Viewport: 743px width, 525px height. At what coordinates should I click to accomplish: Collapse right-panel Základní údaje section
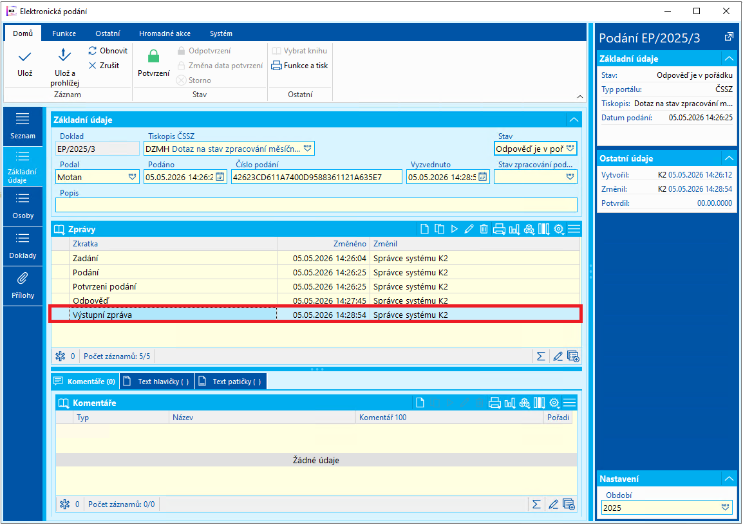click(x=729, y=59)
